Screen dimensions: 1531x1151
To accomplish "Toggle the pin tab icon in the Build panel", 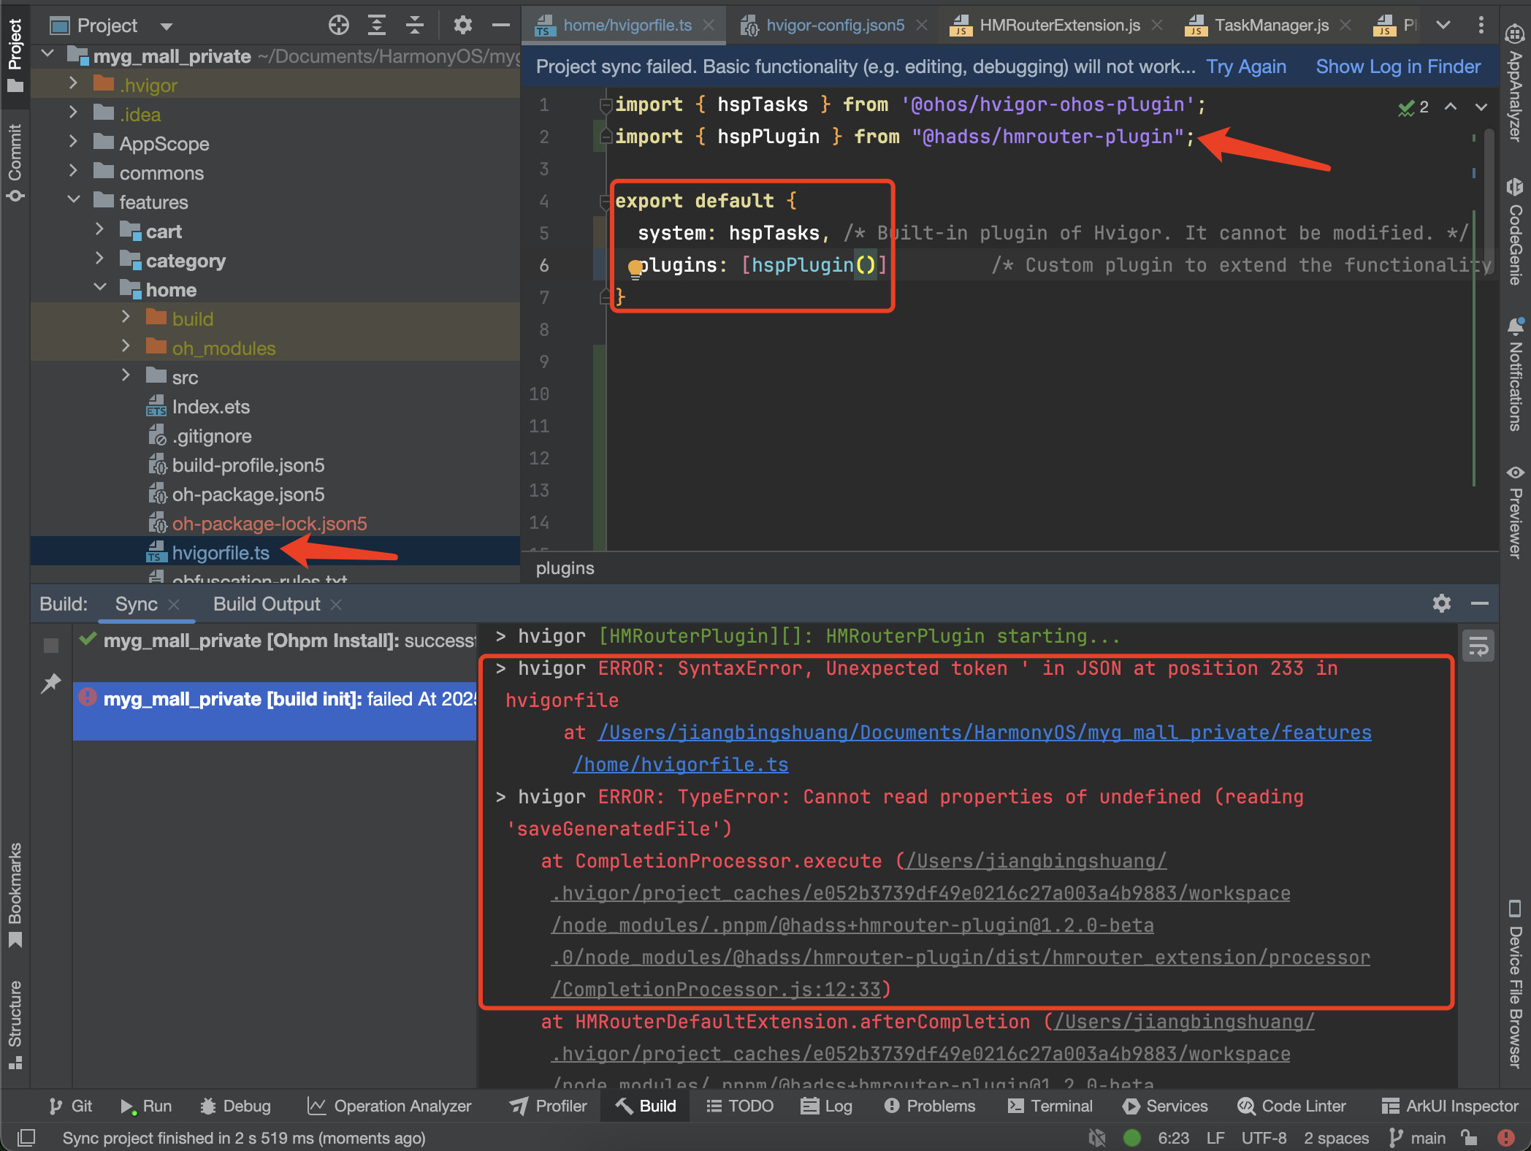I will 51,684.
